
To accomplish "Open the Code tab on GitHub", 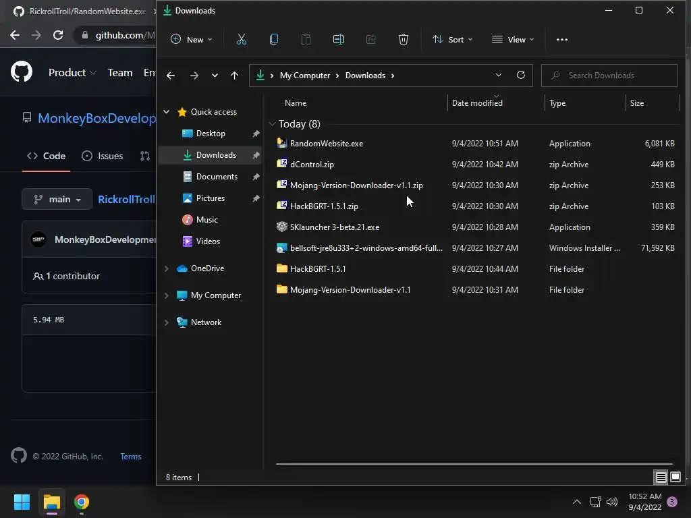I will [47, 156].
